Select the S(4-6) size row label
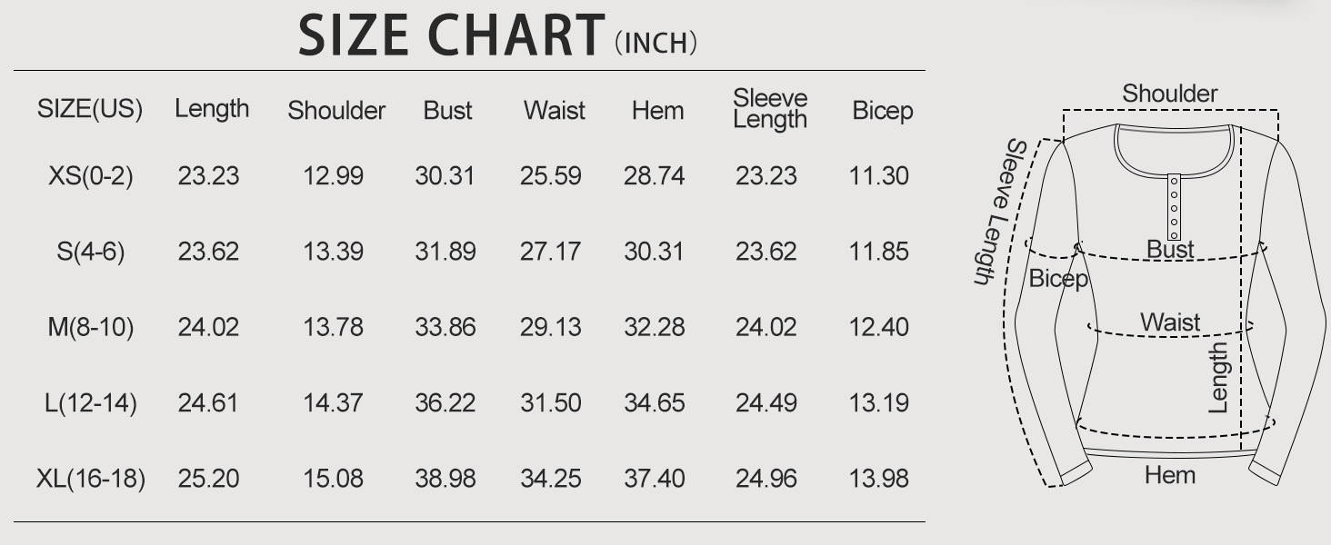The image size is (1331, 545). pos(90,252)
